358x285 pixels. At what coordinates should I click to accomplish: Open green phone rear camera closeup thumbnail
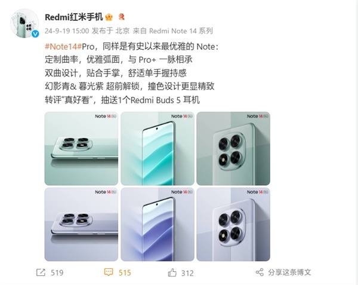tap(233, 149)
